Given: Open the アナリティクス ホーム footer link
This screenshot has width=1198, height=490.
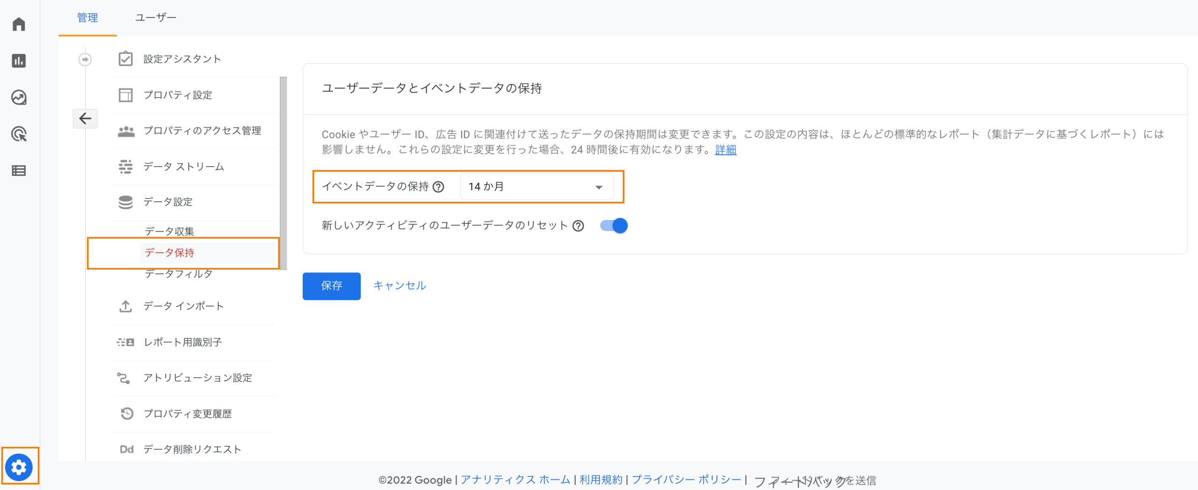Looking at the screenshot, I should pos(516,480).
